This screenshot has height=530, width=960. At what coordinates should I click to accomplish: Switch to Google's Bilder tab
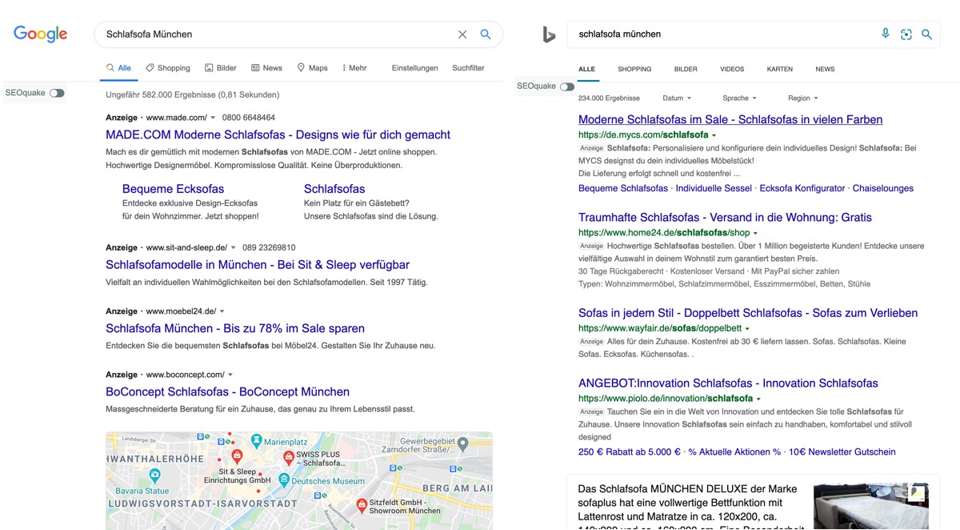[221, 68]
